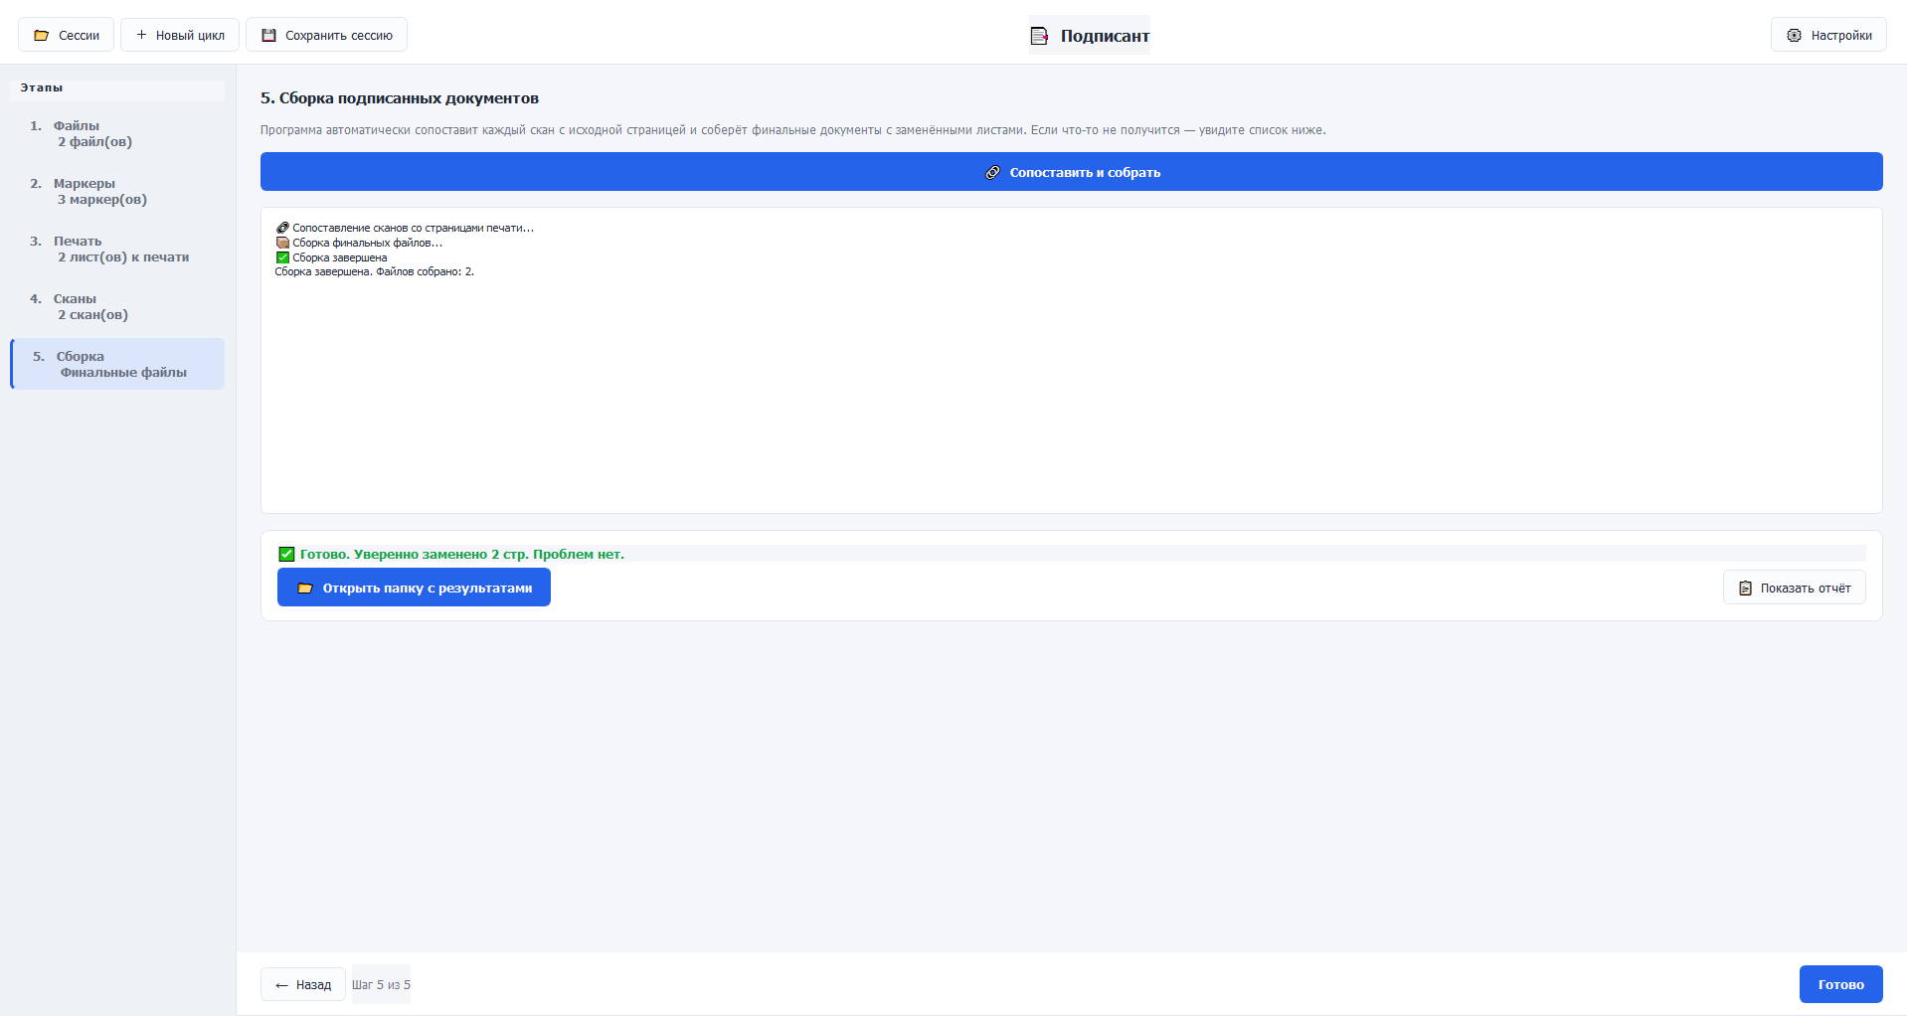Screen dimensions: 1907x1016
Task: Click '2 скан(ов)' text
Action: coord(92,314)
